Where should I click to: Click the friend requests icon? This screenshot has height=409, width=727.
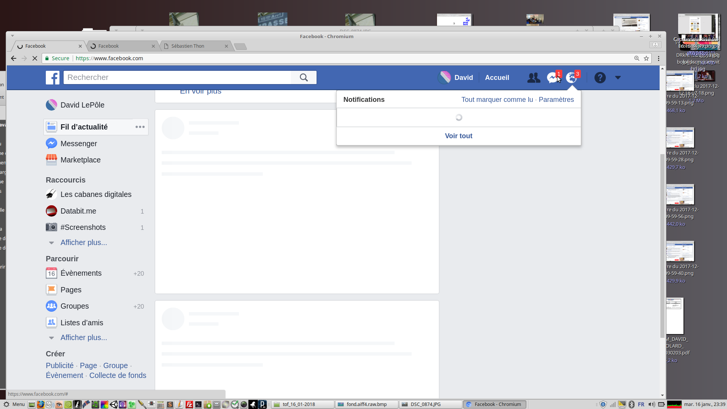(534, 78)
